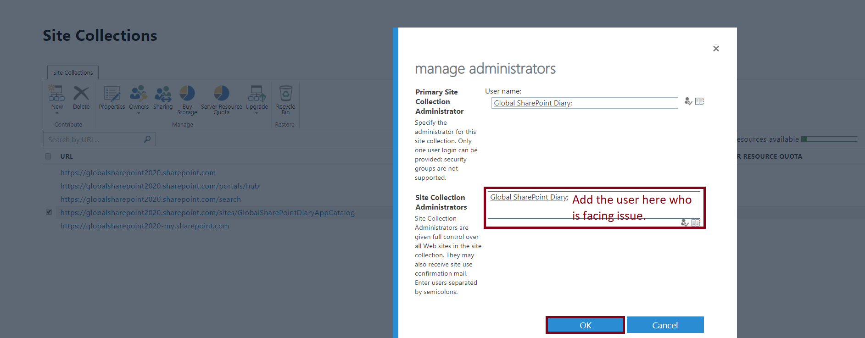The width and height of the screenshot is (865, 338).
Task: Open the GlobalSharePointDiaryAppCatalog site link
Action: tap(207, 212)
